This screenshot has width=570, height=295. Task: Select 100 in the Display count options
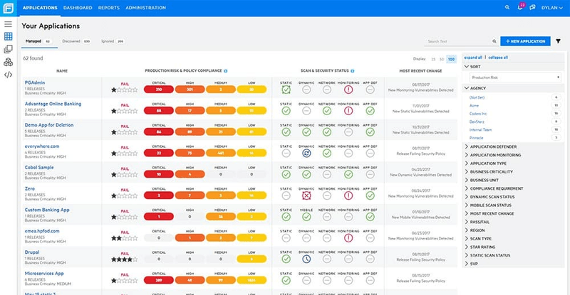coord(451,59)
